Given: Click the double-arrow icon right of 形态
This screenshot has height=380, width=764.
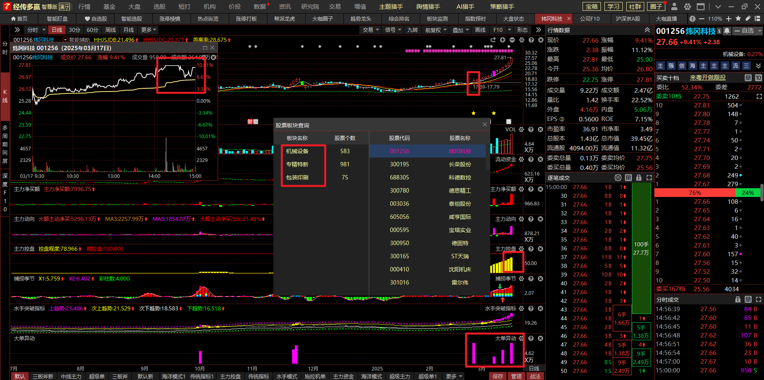Looking at the screenshot, I should coord(538,30).
